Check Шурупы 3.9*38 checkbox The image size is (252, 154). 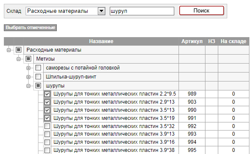47,150
